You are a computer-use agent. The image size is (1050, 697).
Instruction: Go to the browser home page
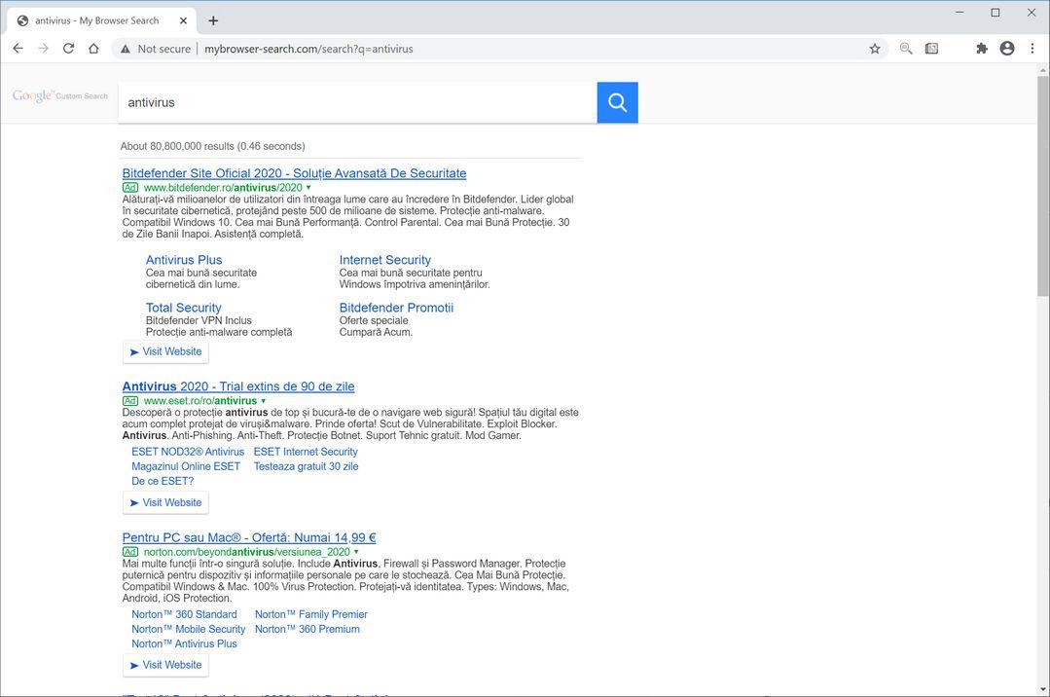click(93, 49)
